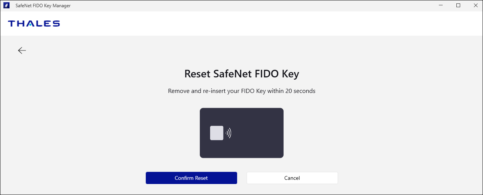
Task: Click the remove and re-insert instruction text
Action: (x=241, y=91)
